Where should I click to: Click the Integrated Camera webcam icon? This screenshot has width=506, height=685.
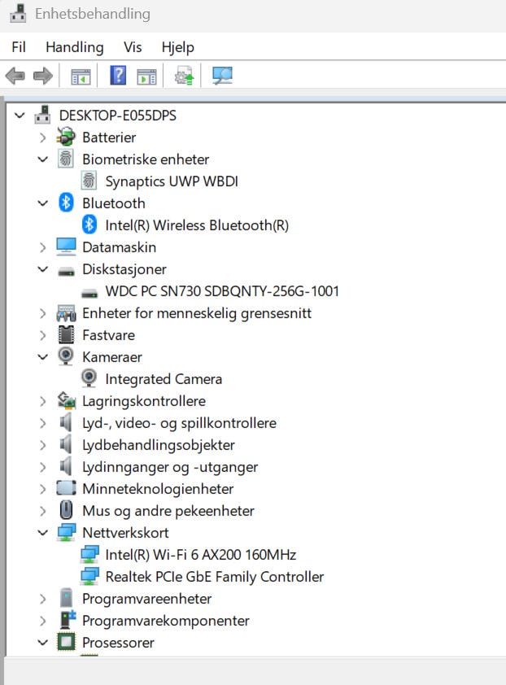click(89, 378)
